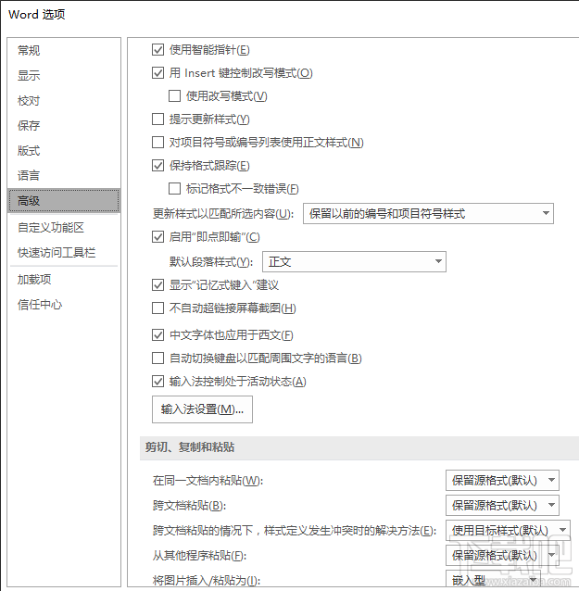Open the 信任中心 category

[x=38, y=305]
